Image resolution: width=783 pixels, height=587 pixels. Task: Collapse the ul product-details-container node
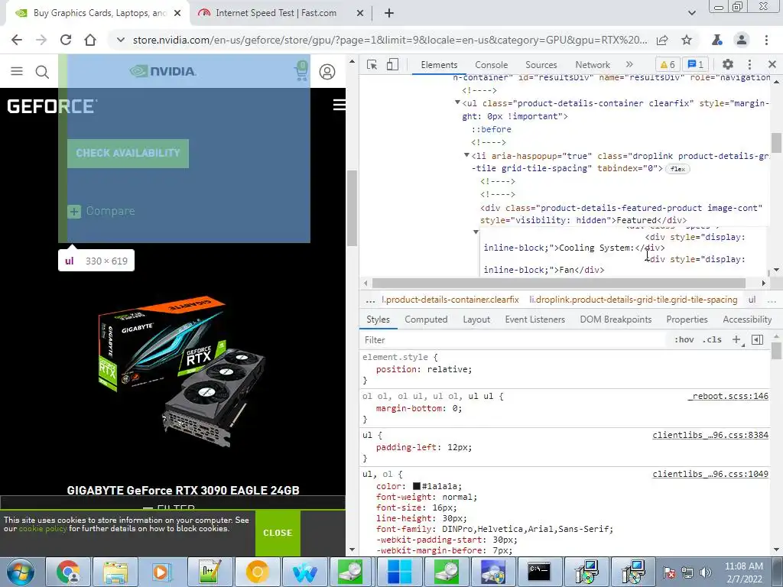(457, 102)
